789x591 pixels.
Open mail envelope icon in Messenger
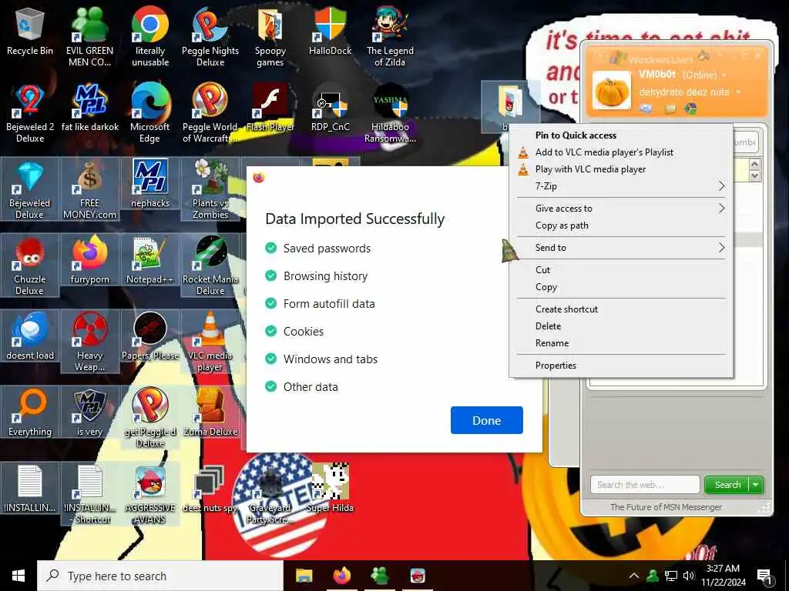[x=646, y=108]
